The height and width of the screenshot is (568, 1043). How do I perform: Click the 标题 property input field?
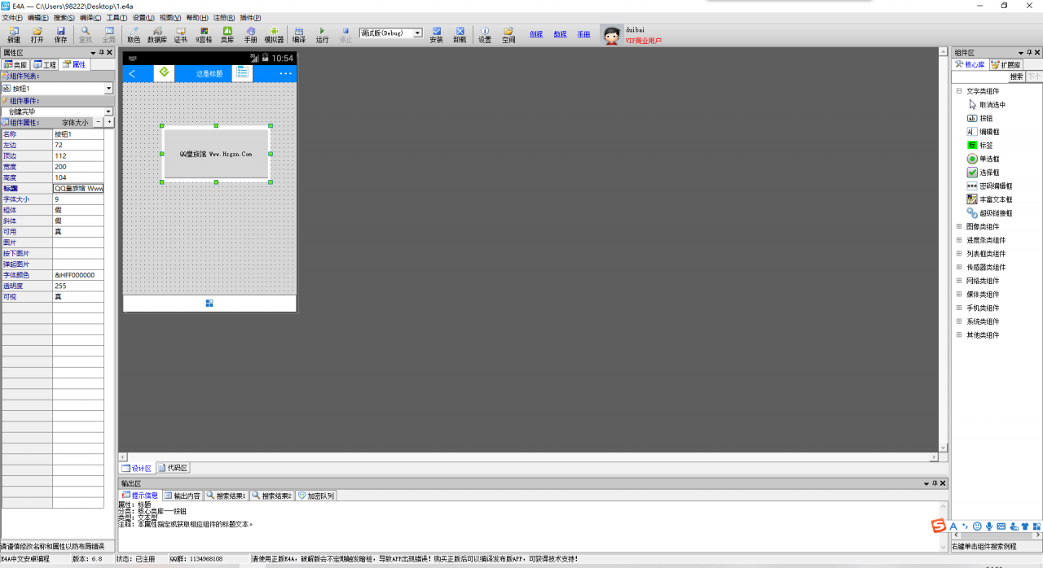(x=78, y=188)
